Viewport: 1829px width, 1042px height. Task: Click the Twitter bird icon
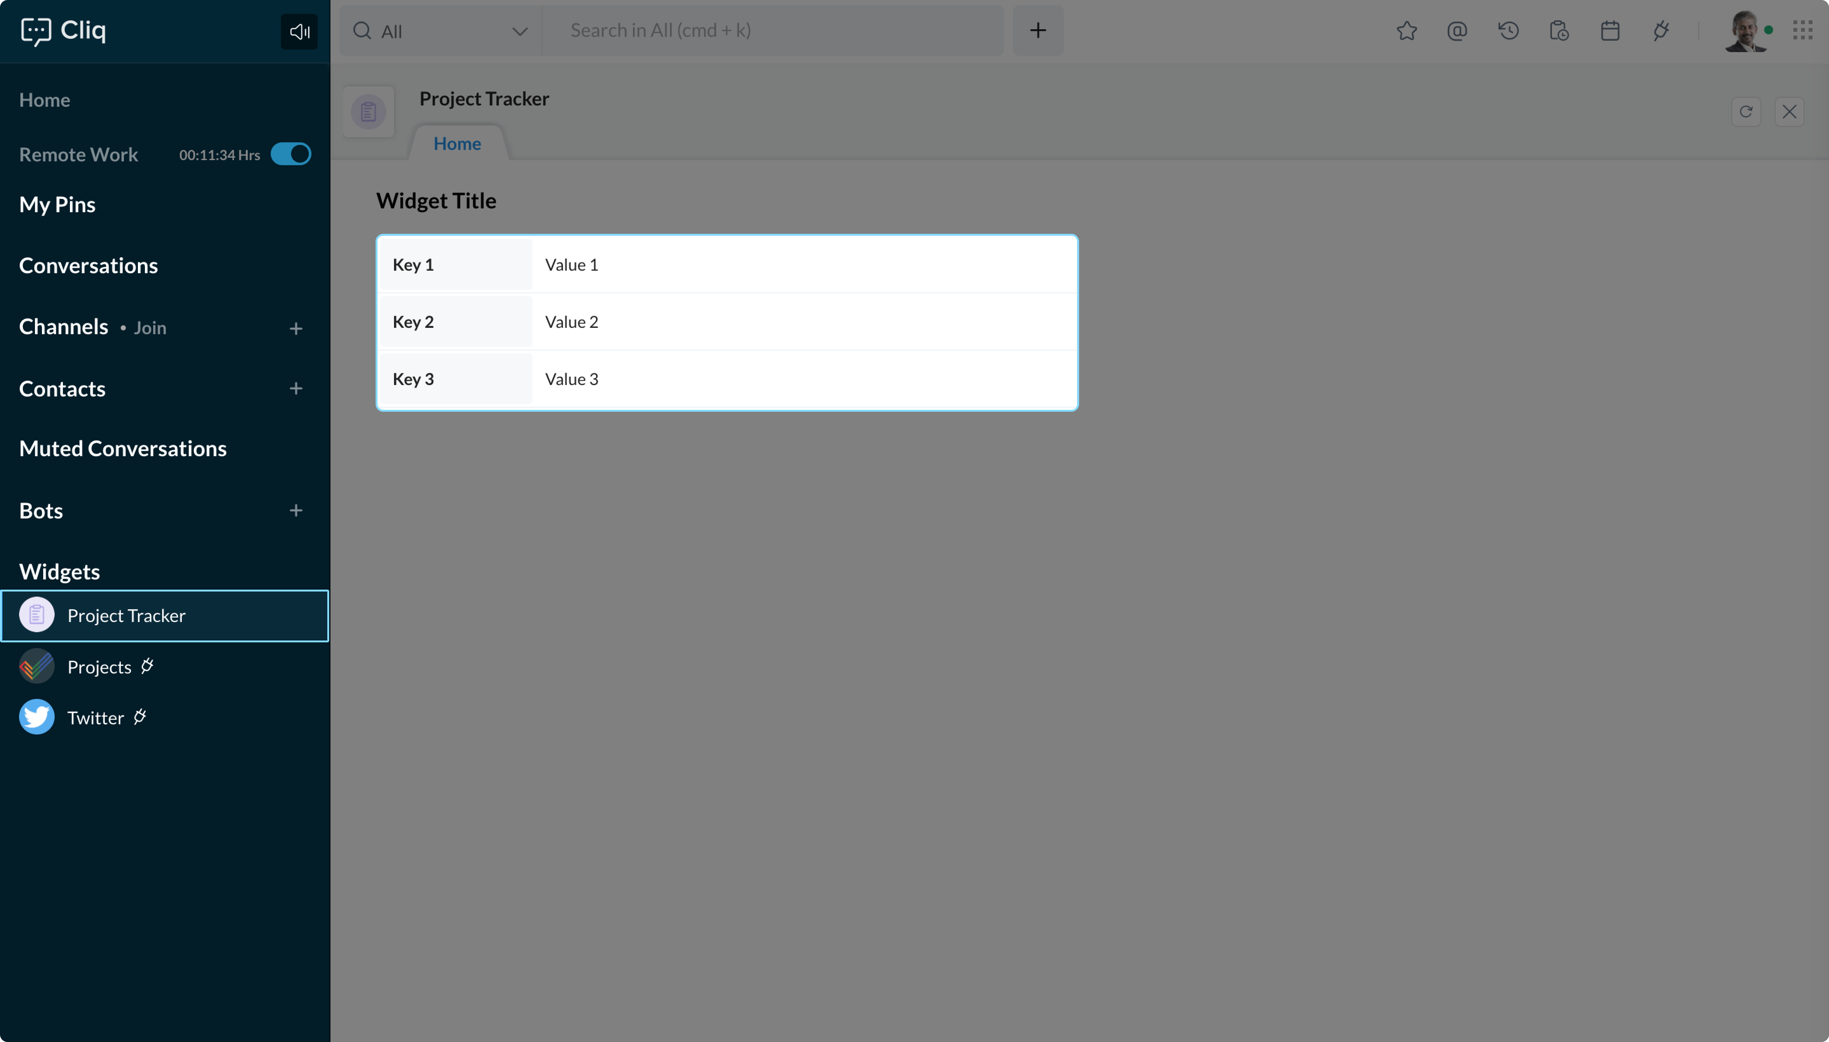click(x=37, y=717)
